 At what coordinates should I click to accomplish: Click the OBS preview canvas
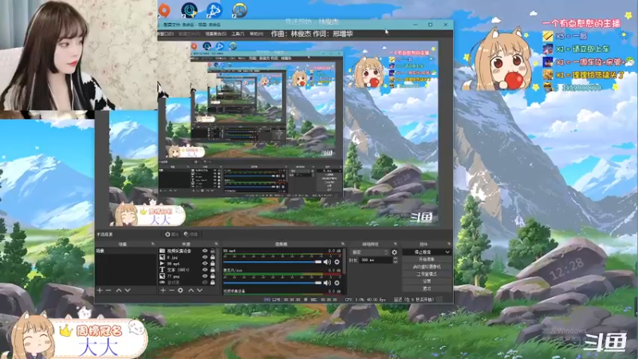point(274,133)
